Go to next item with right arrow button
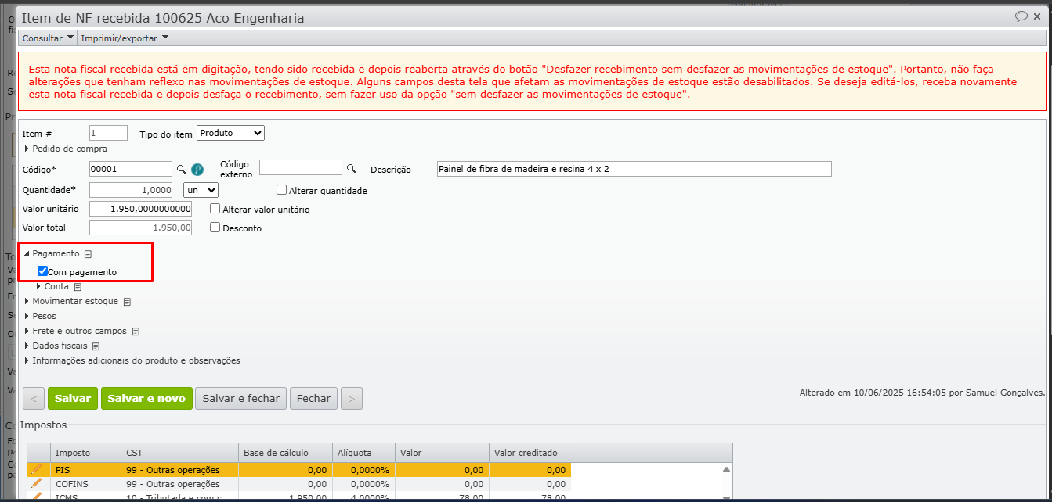The height and width of the screenshot is (502, 1052). tap(352, 399)
